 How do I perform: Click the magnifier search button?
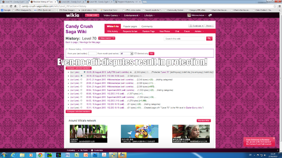(x=209, y=39)
